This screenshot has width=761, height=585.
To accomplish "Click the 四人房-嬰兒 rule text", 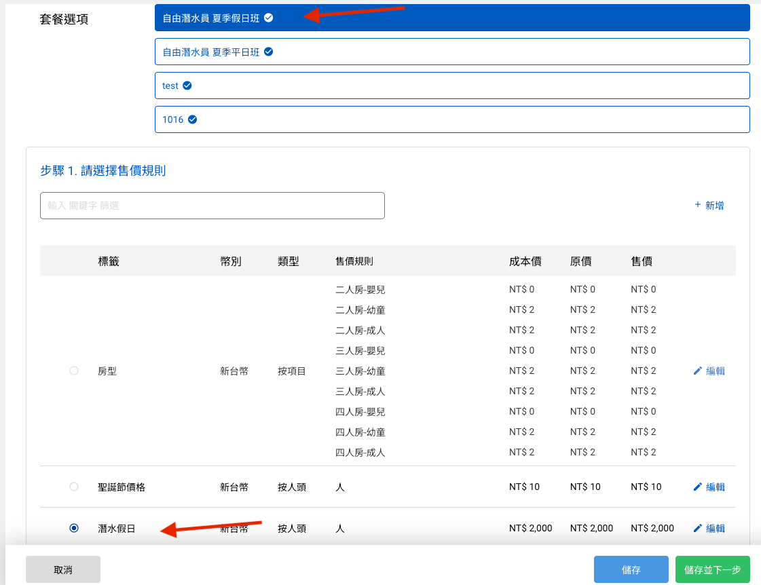I will click(x=360, y=412).
